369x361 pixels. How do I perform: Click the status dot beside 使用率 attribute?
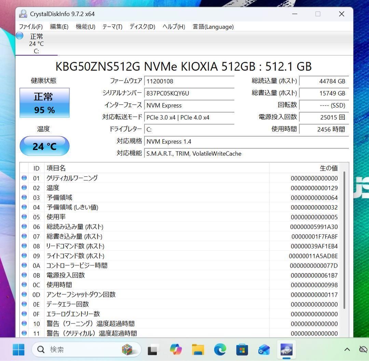(24, 217)
